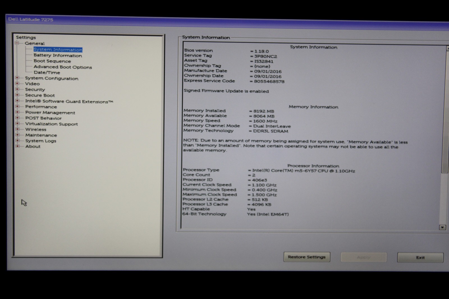
Task: Expand the System Configuration node
Action: tap(17, 78)
